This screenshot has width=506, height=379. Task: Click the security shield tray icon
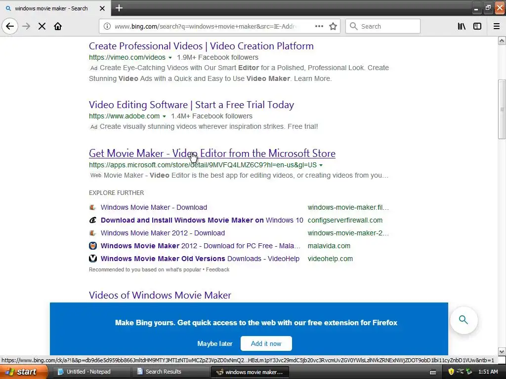point(451,372)
